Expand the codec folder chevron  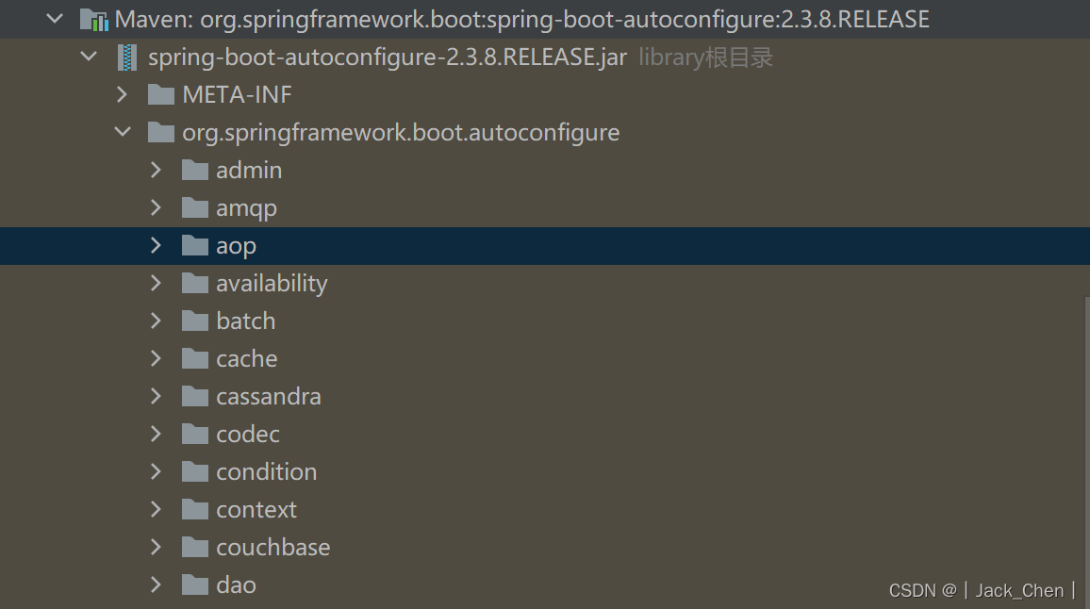click(156, 434)
